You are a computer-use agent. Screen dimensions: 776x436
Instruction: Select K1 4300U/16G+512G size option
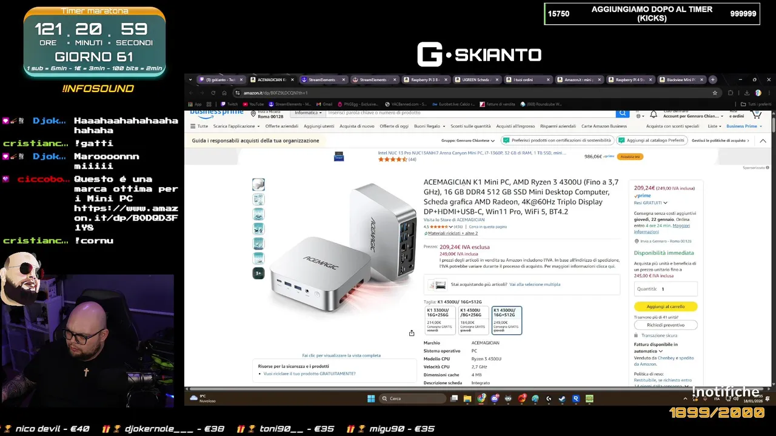506,320
